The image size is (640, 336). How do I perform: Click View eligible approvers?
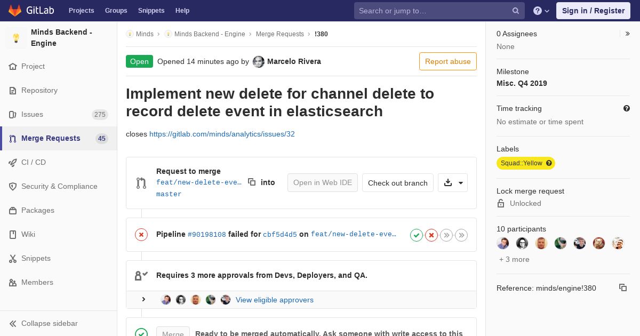[275, 300]
